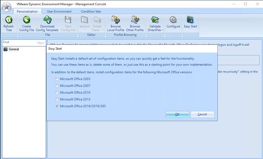Open the star application menu button
263x159 pixels.
(x=7, y=7)
